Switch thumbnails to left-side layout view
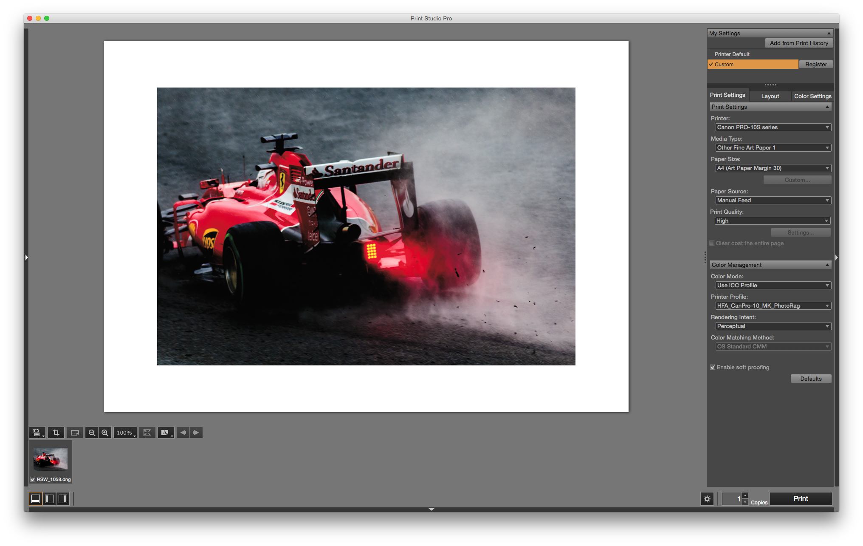Screen dimensions: 863x546 coord(49,499)
